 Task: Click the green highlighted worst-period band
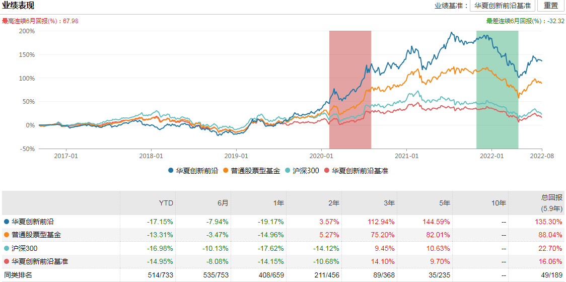click(497, 90)
